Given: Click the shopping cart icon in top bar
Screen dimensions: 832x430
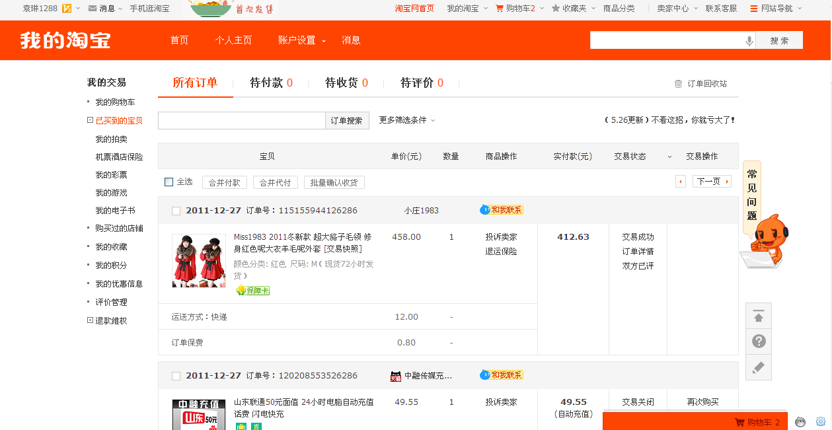Looking at the screenshot, I should 500,9.
